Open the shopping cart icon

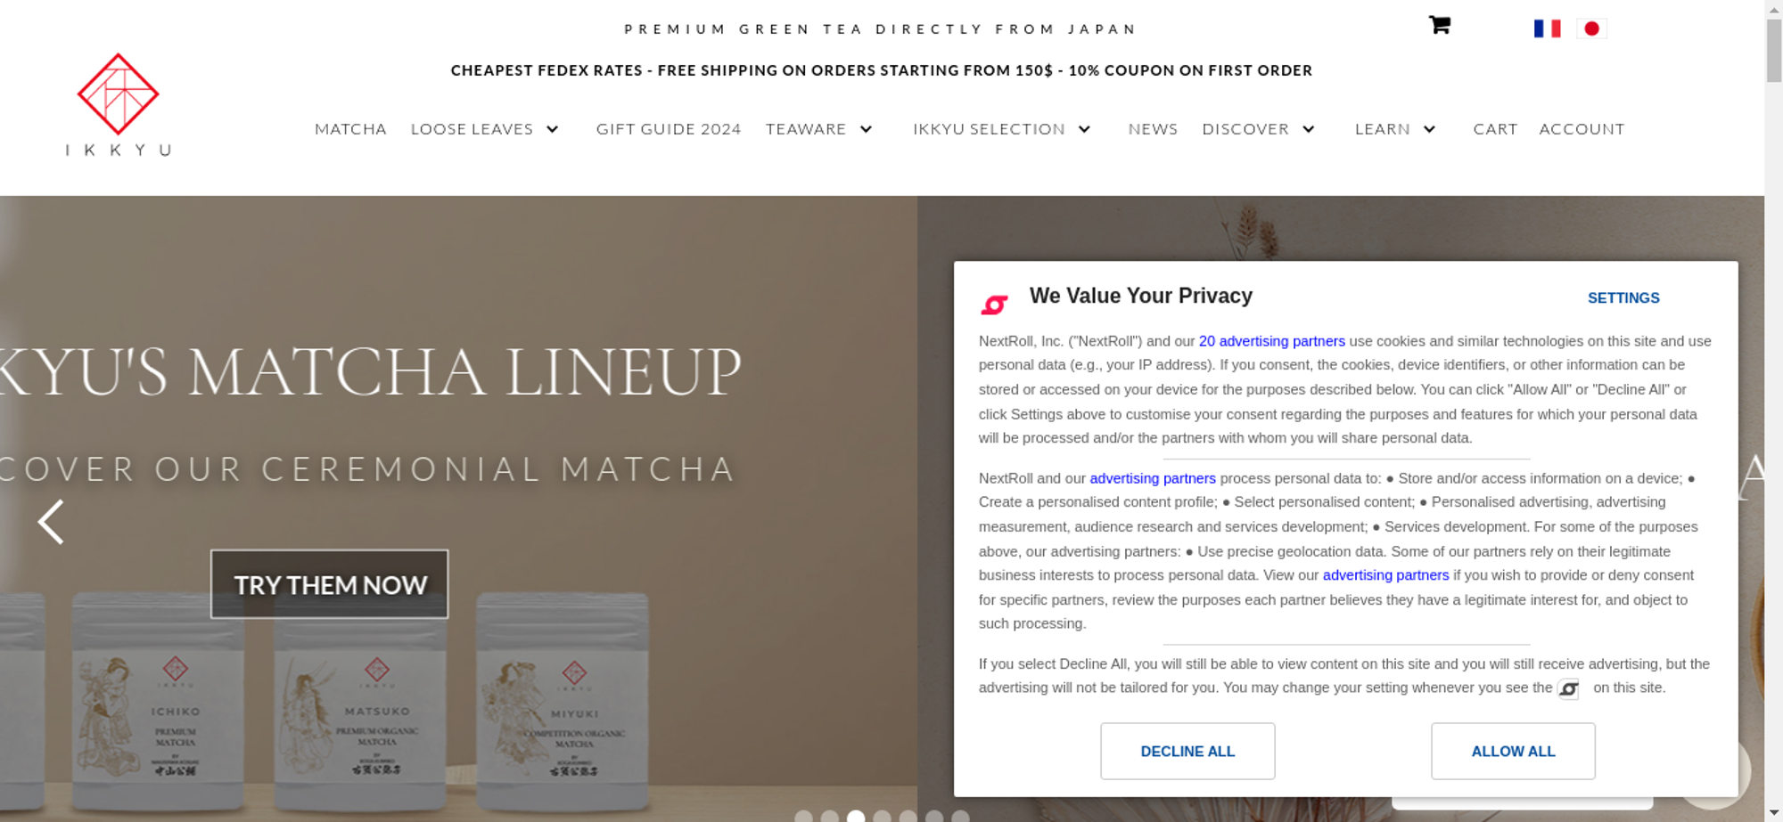(1439, 25)
